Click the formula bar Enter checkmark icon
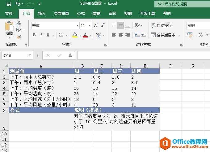210x152 pixels. [59, 55]
